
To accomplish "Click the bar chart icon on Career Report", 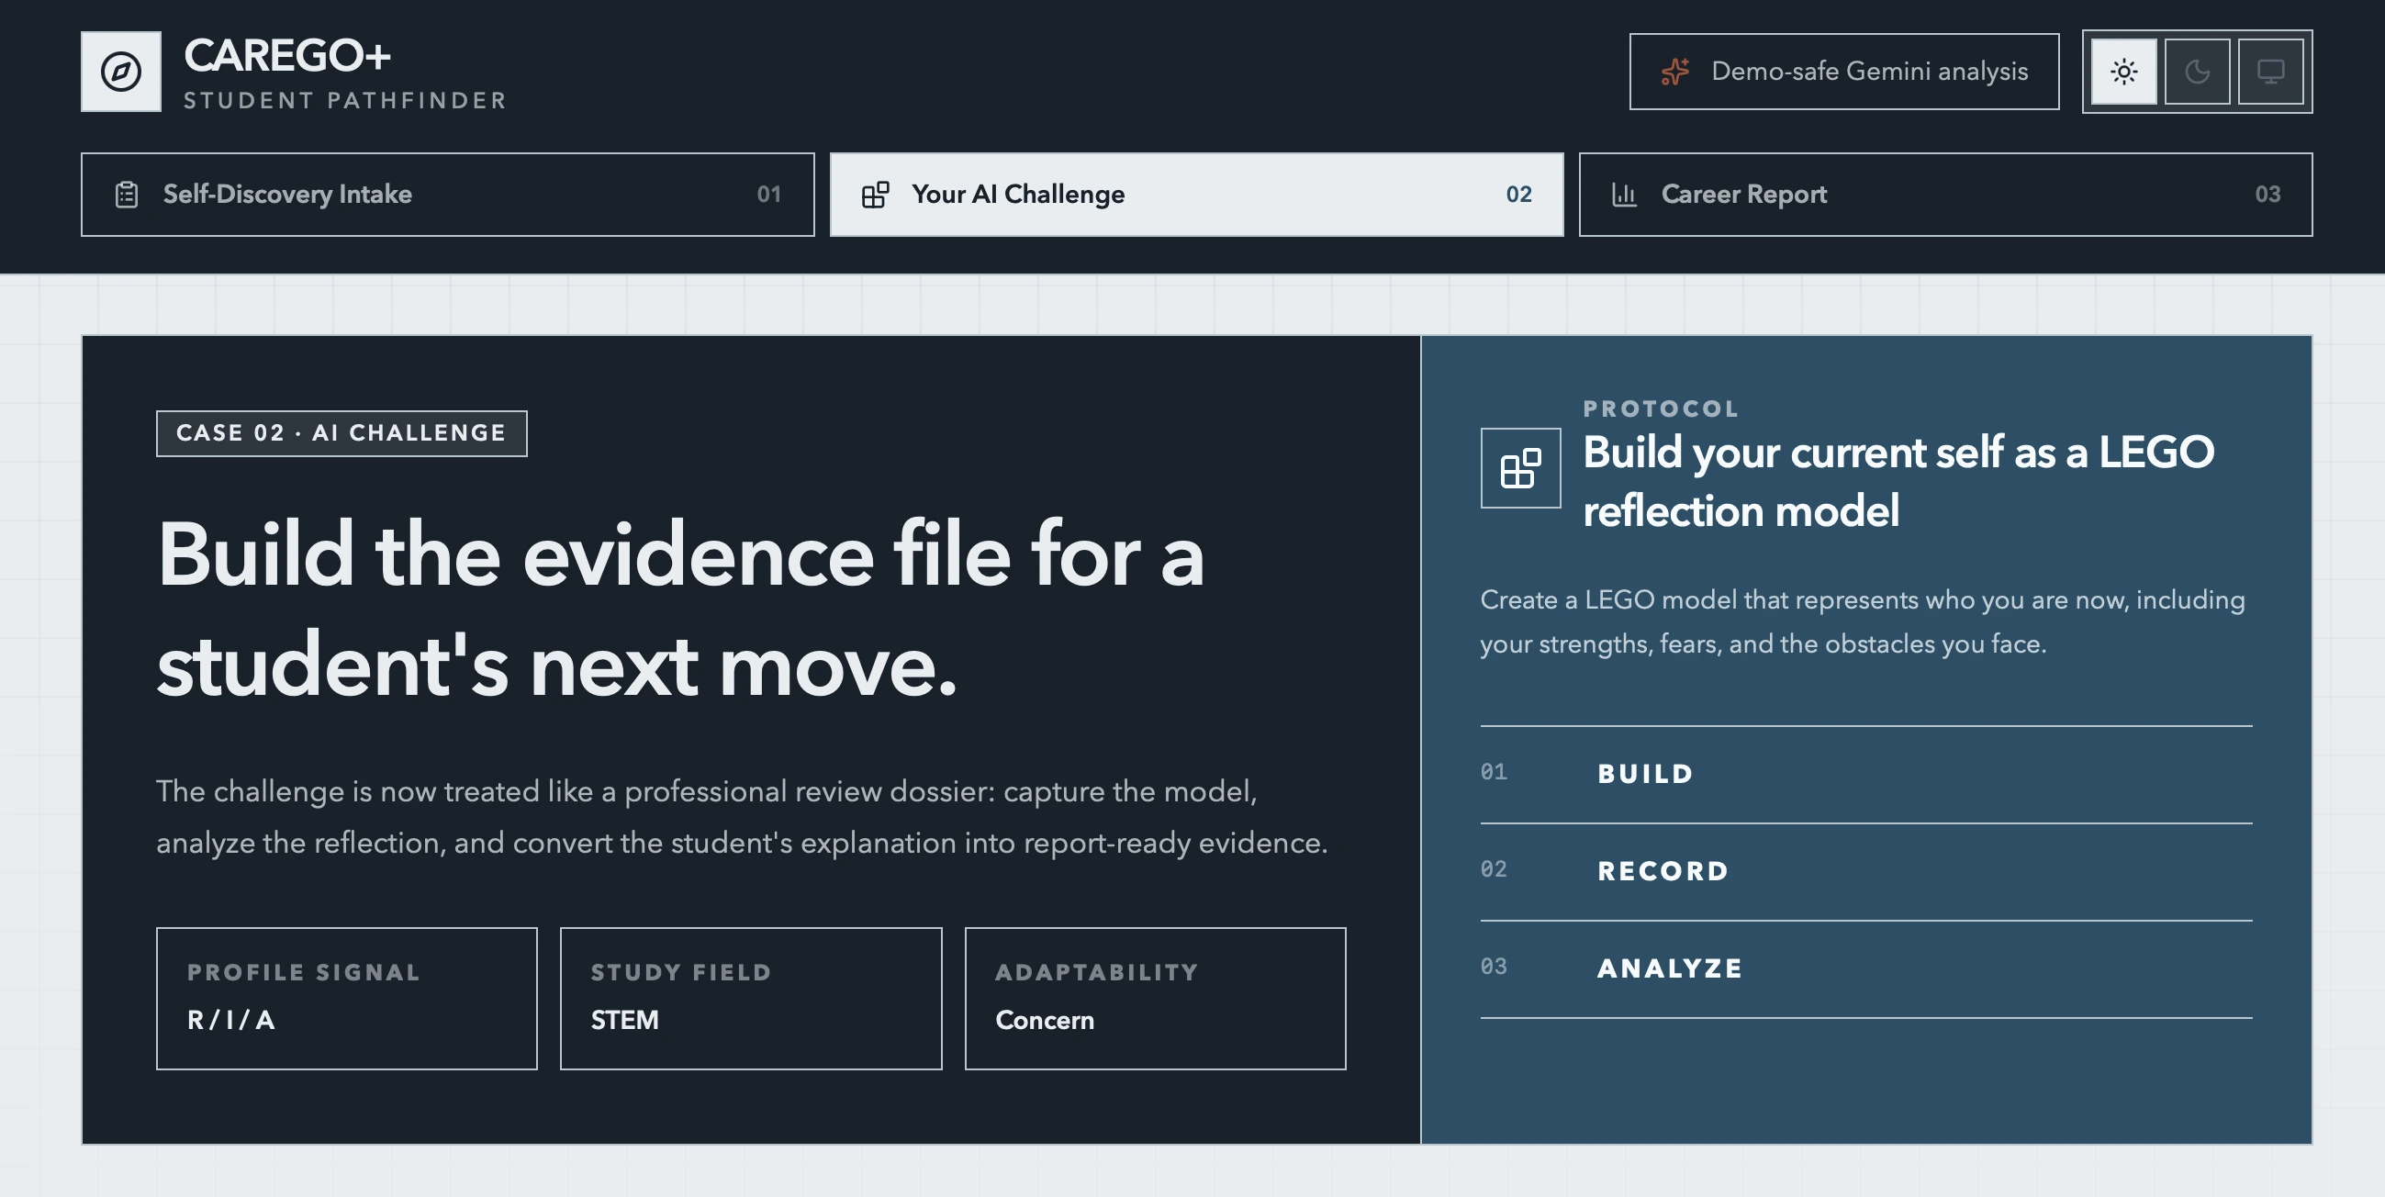I will click(x=1624, y=195).
